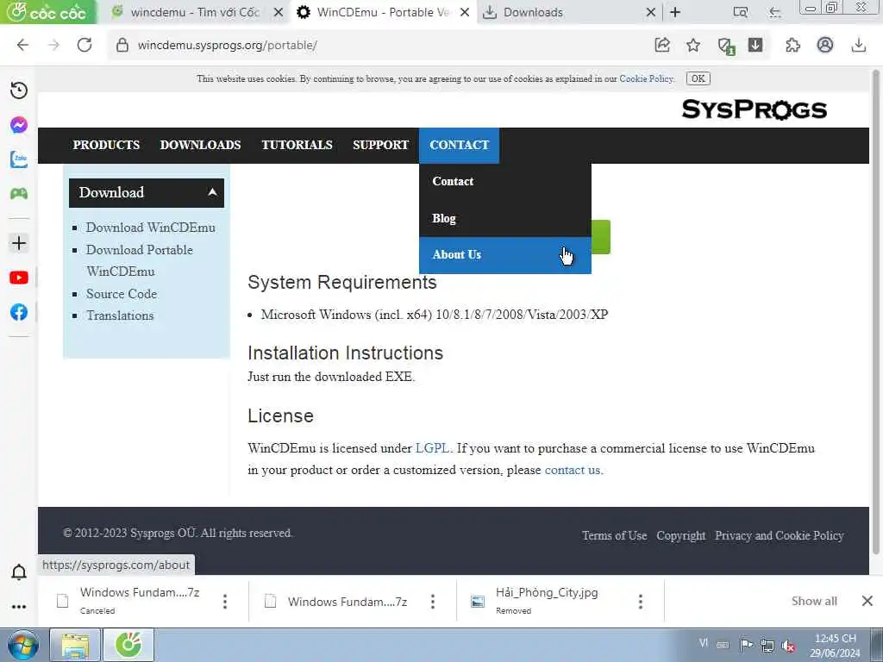The height and width of the screenshot is (662, 883).
Task: Click the network tray icon
Action: pos(767,645)
